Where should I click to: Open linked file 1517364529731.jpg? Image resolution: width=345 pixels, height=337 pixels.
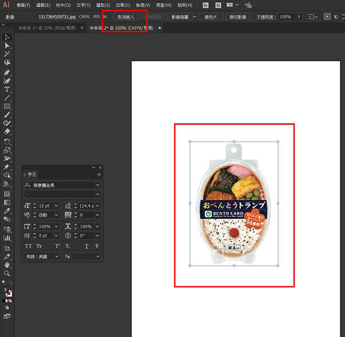click(x=57, y=17)
